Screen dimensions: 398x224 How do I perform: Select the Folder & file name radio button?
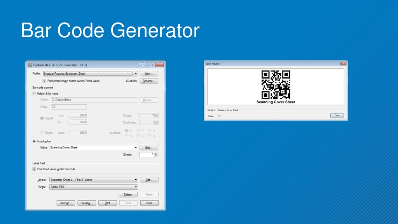(34, 94)
